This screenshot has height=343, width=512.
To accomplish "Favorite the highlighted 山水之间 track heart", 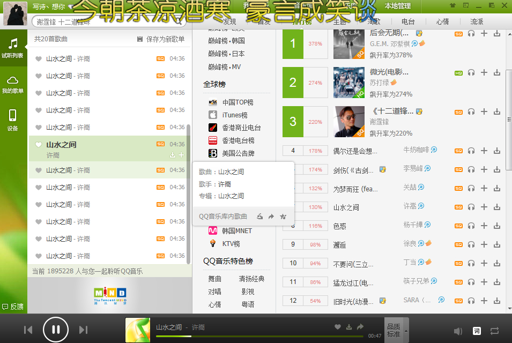I will tap(39, 145).
